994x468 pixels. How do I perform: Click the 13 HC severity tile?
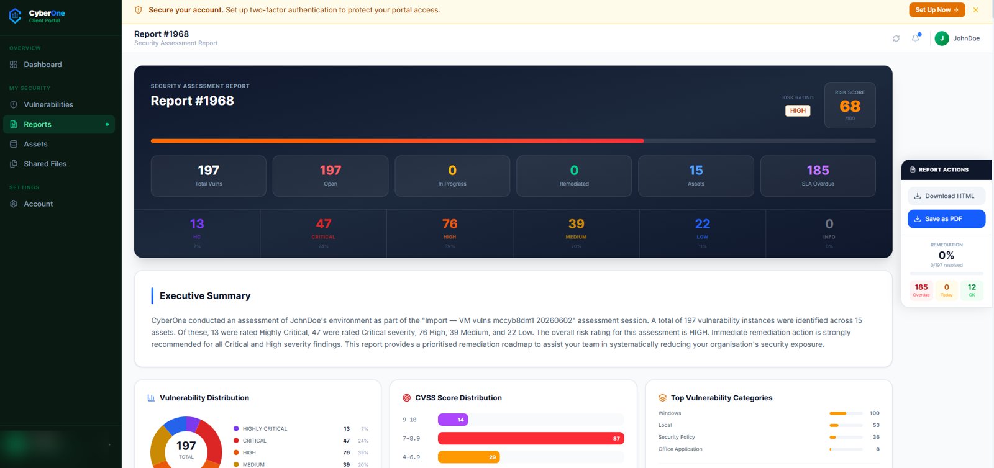pyautogui.click(x=197, y=233)
